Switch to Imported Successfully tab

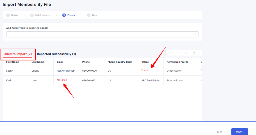[x=56, y=54]
